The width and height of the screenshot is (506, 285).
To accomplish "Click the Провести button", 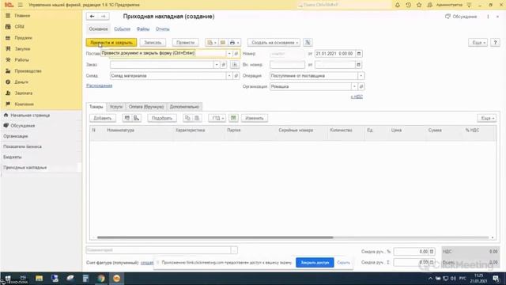I will [x=185, y=42].
